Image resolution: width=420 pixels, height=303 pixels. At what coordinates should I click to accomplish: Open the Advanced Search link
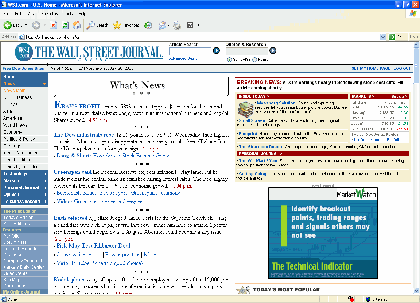coord(184,58)
